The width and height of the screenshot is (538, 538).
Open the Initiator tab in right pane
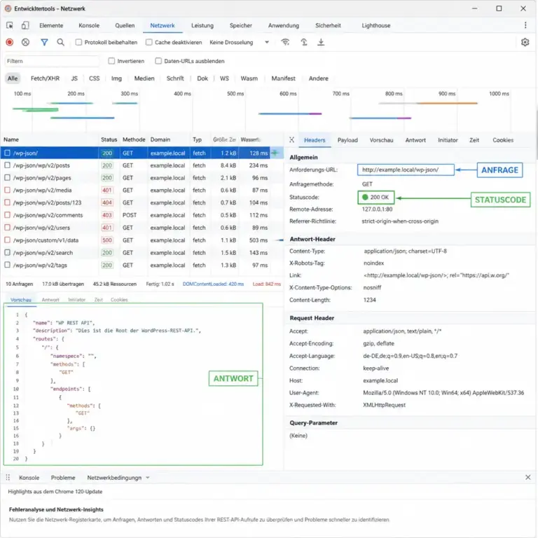pos(448,140)
